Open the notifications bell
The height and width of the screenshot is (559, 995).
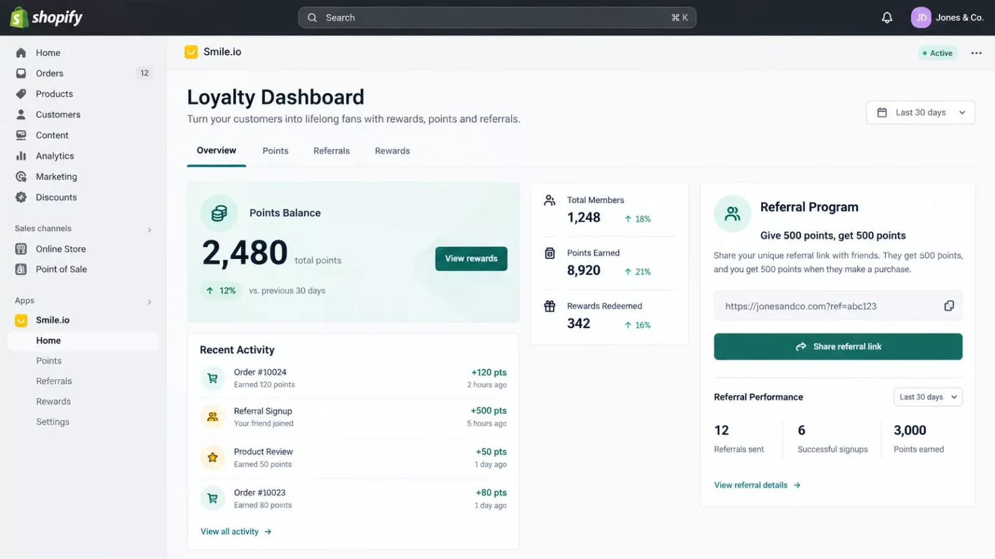pyautogui.click(x=887, y=17)
